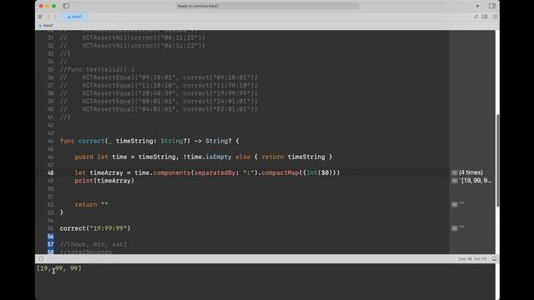Click line number 48 in the gutter
Image resolution: width=534 pixels, height=300 pixels.
tap(50, 172)
